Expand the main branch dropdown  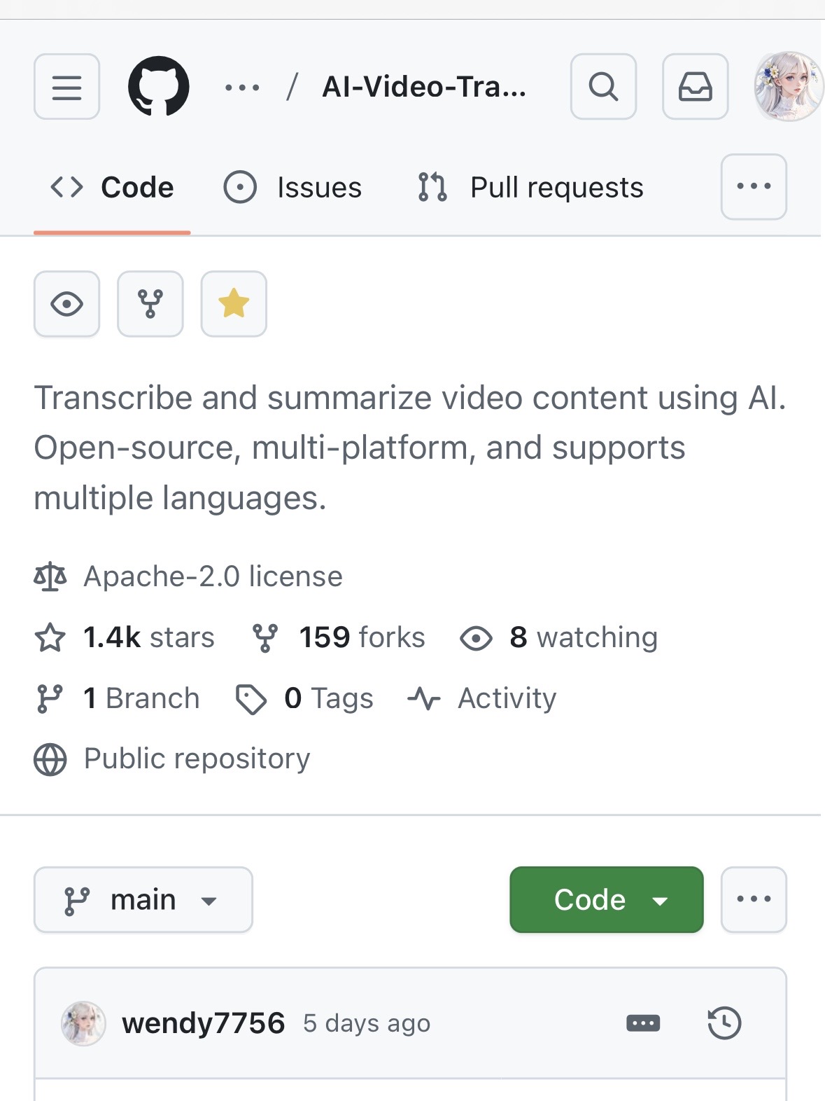click(143, 900)
